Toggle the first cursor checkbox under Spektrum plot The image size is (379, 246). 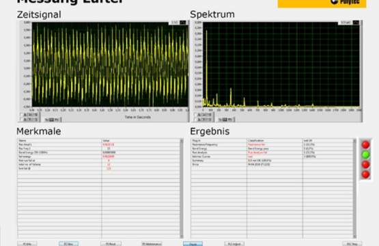click(x=196, y=115)
